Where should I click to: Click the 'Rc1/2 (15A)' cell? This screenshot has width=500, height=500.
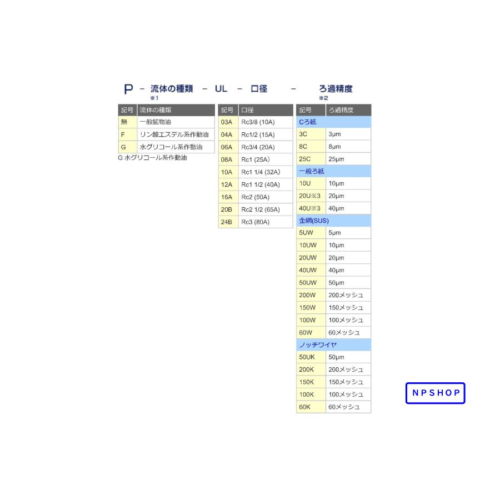coord(266,134)
